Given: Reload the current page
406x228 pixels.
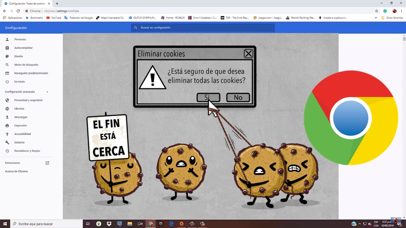Looking at the screenshot, I should pyautogui.click(x=18, y=11).
